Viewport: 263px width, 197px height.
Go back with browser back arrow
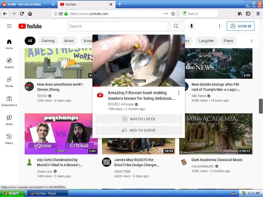pos(5,14)
